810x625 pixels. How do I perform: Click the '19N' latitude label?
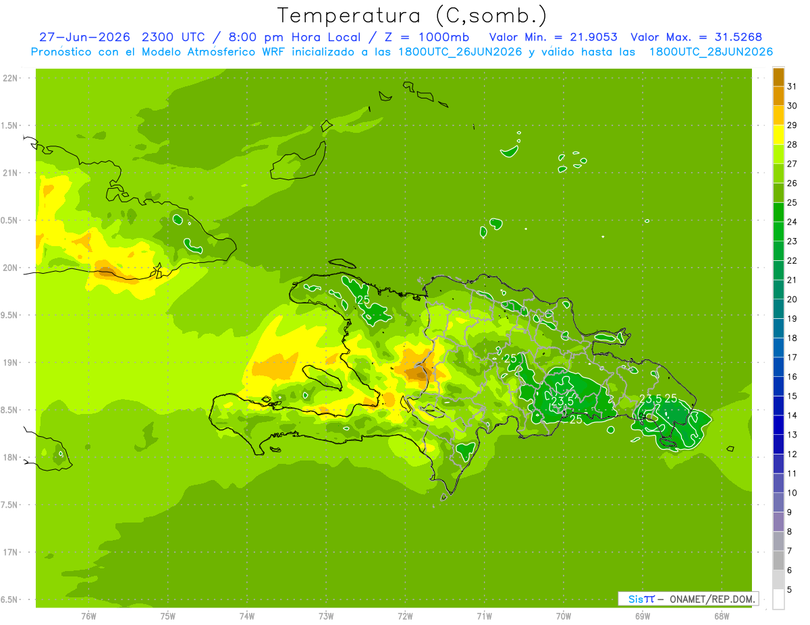click(x=11, y=362)
